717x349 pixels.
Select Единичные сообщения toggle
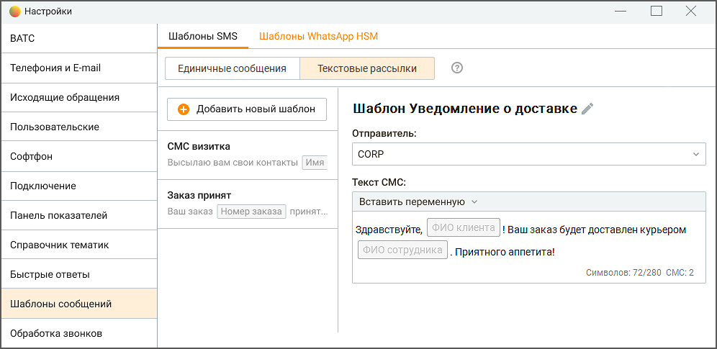(x=233, y=68)
